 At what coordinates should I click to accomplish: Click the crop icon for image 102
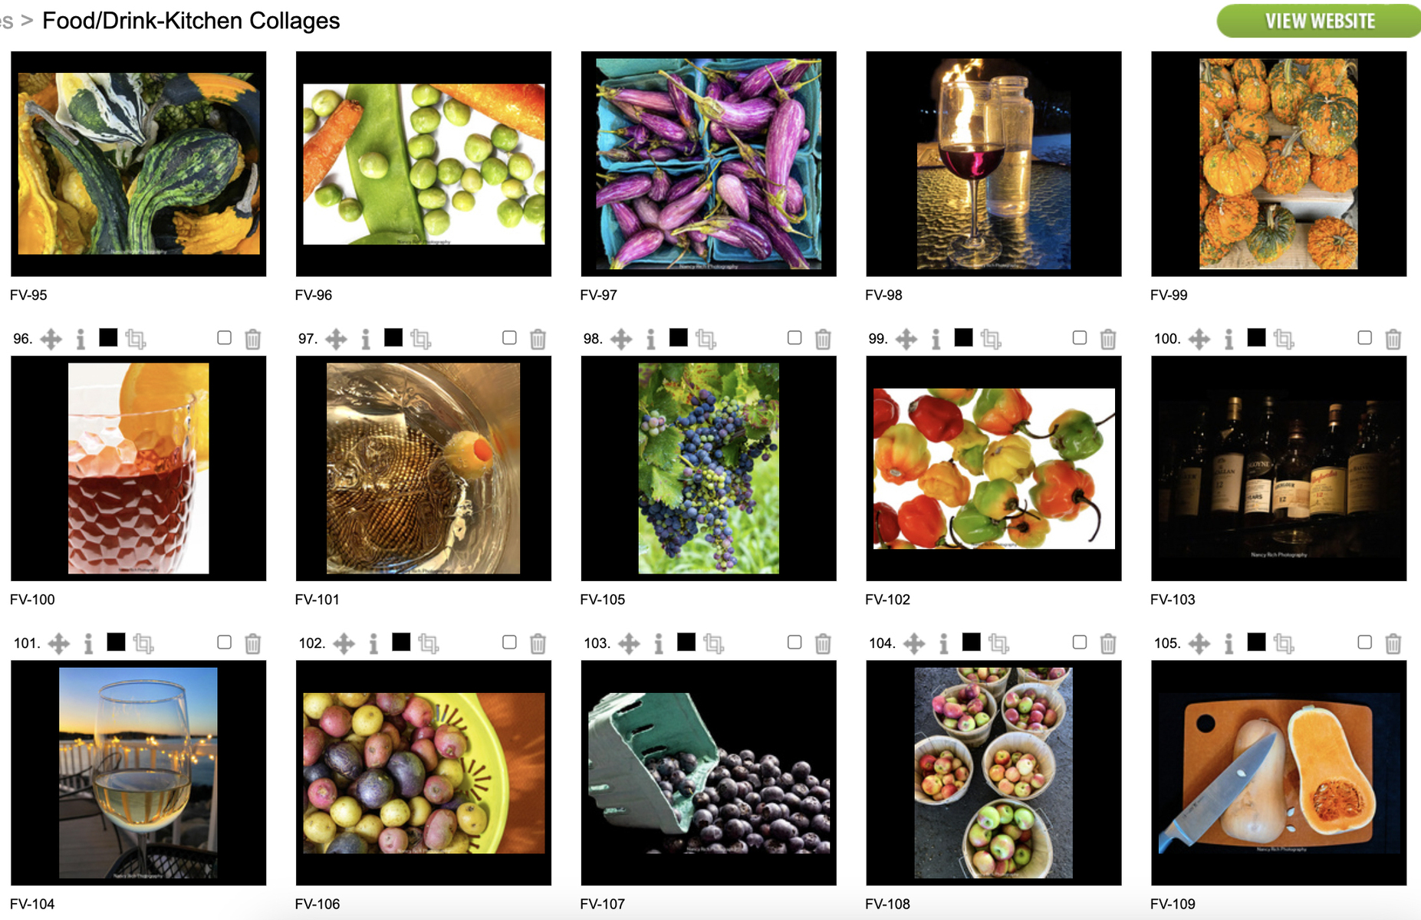click(428, 643)
